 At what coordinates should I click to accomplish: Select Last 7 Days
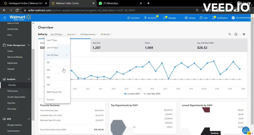57,40
